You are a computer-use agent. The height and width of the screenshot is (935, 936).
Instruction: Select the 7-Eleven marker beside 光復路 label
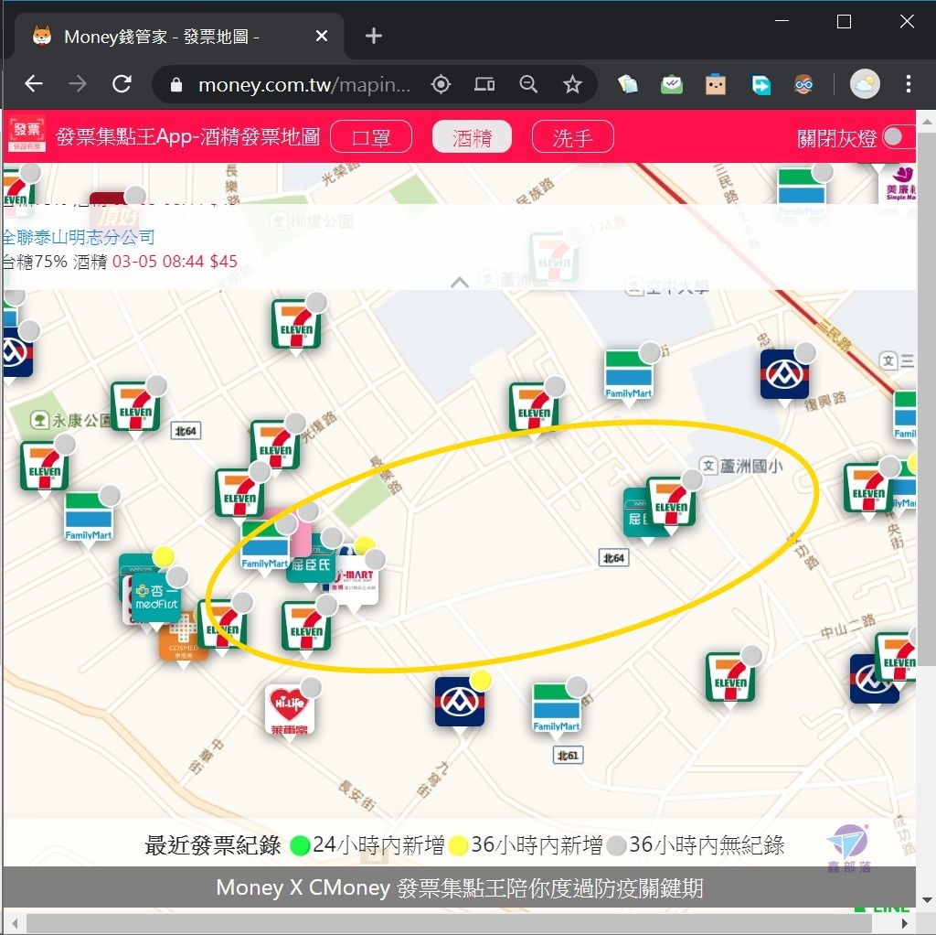[275, 446]
